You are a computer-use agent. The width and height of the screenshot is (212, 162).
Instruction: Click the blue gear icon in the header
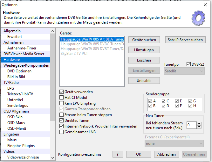click(x=198, y=18)
